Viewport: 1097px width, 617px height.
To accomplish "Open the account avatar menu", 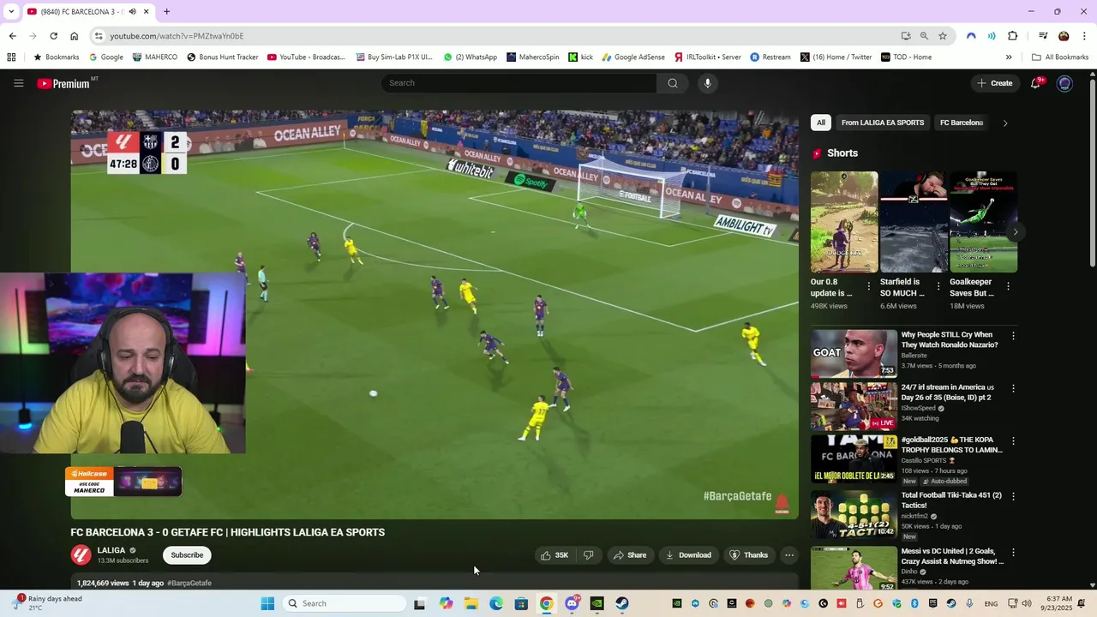I will [1064, 83].
